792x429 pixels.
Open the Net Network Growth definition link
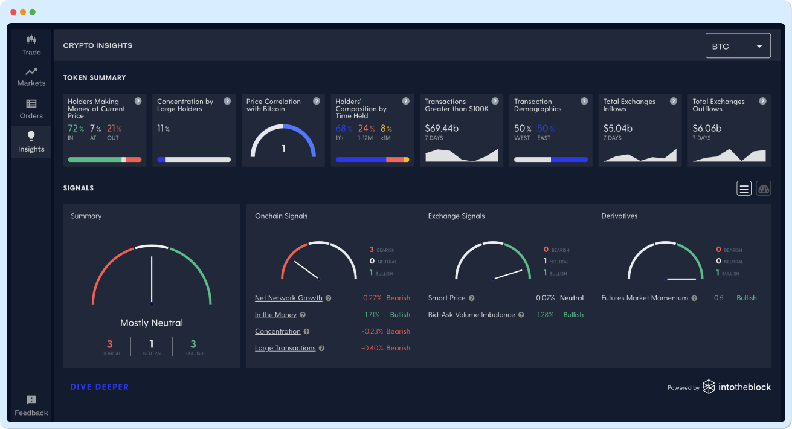click(288, 298)
